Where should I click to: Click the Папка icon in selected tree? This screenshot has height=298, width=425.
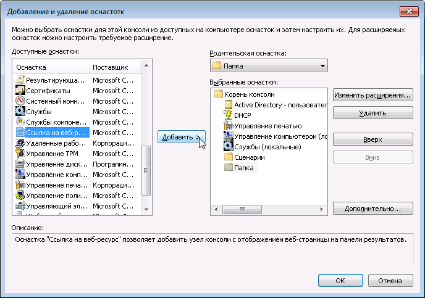(228, 168)
